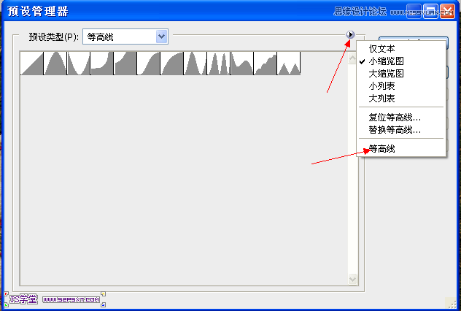Select the Rolling Slope contour thumbnail
Viewport: 461px width, 311px height.
[x=242, y=64]
